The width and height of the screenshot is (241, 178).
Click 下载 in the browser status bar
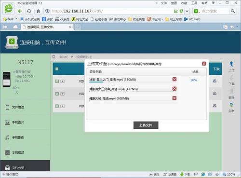pyautogui.click(x=185, y=174)
